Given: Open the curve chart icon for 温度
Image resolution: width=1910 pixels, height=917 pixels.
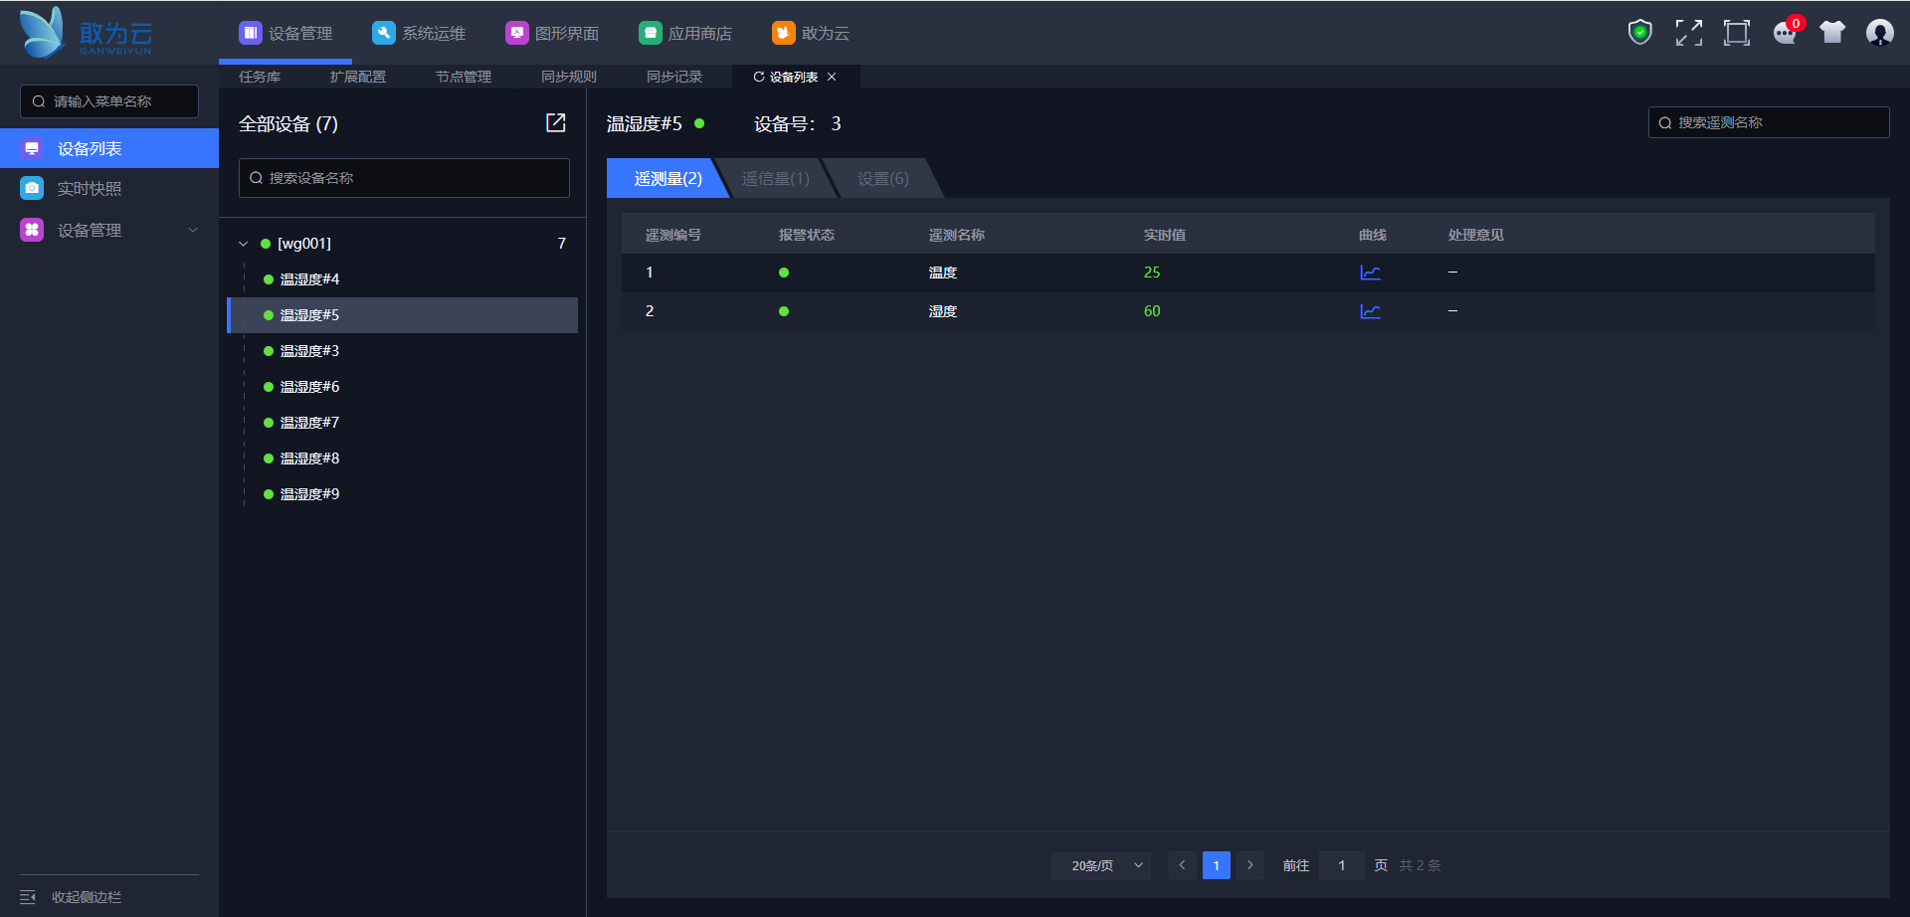Looking at the screenshot, I should pyautogui.click(x=1370, y=273).
